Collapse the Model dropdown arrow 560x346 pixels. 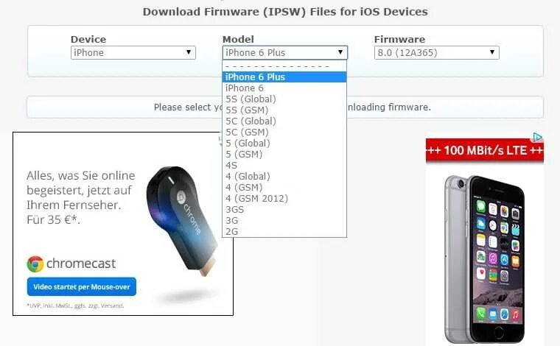click(x=340, y=52)
